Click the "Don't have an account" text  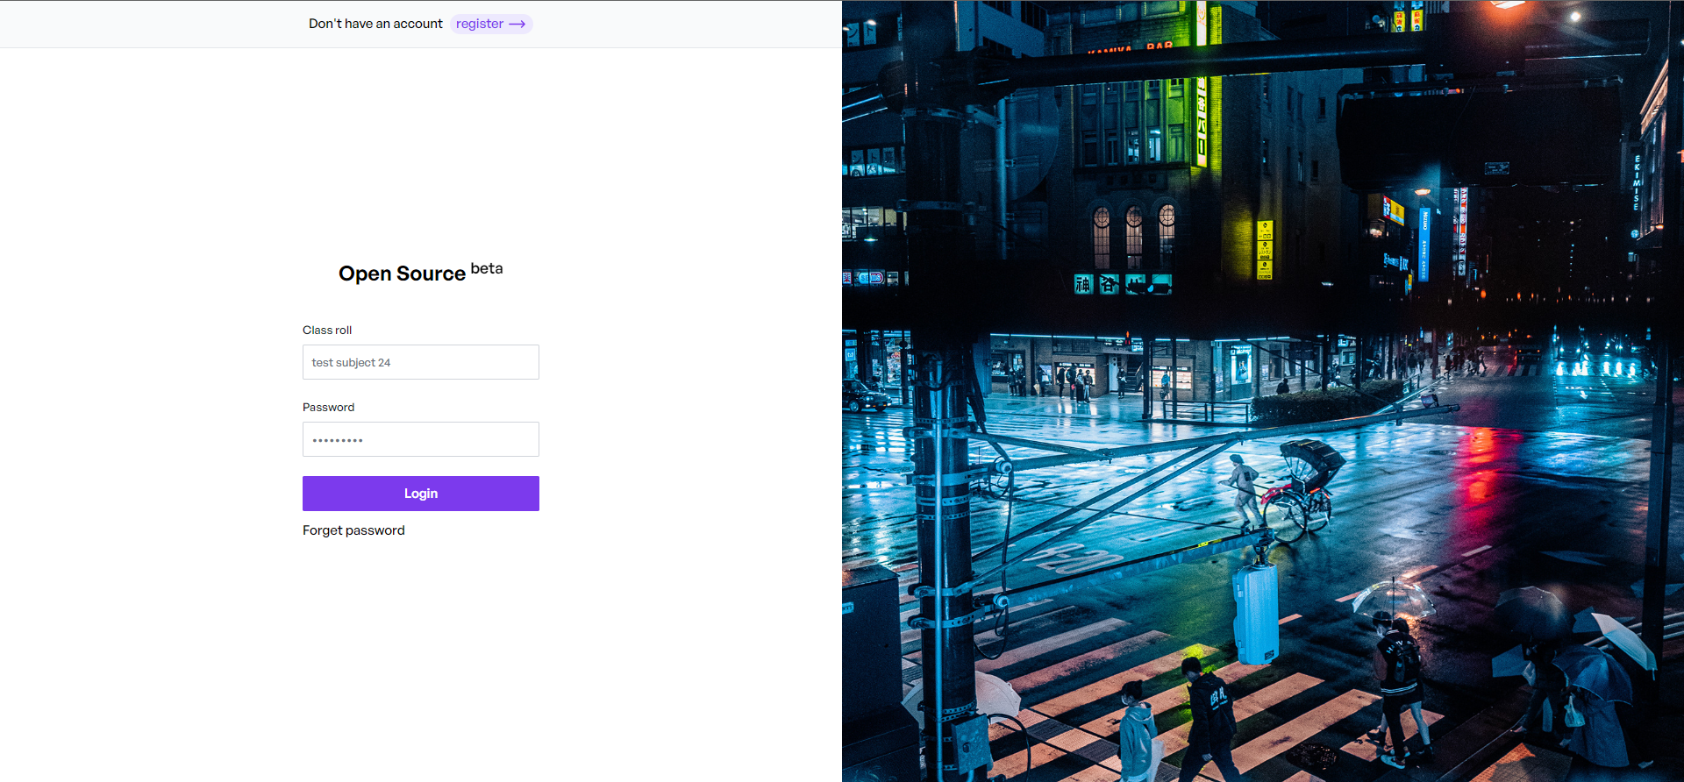tap(375, 24)
